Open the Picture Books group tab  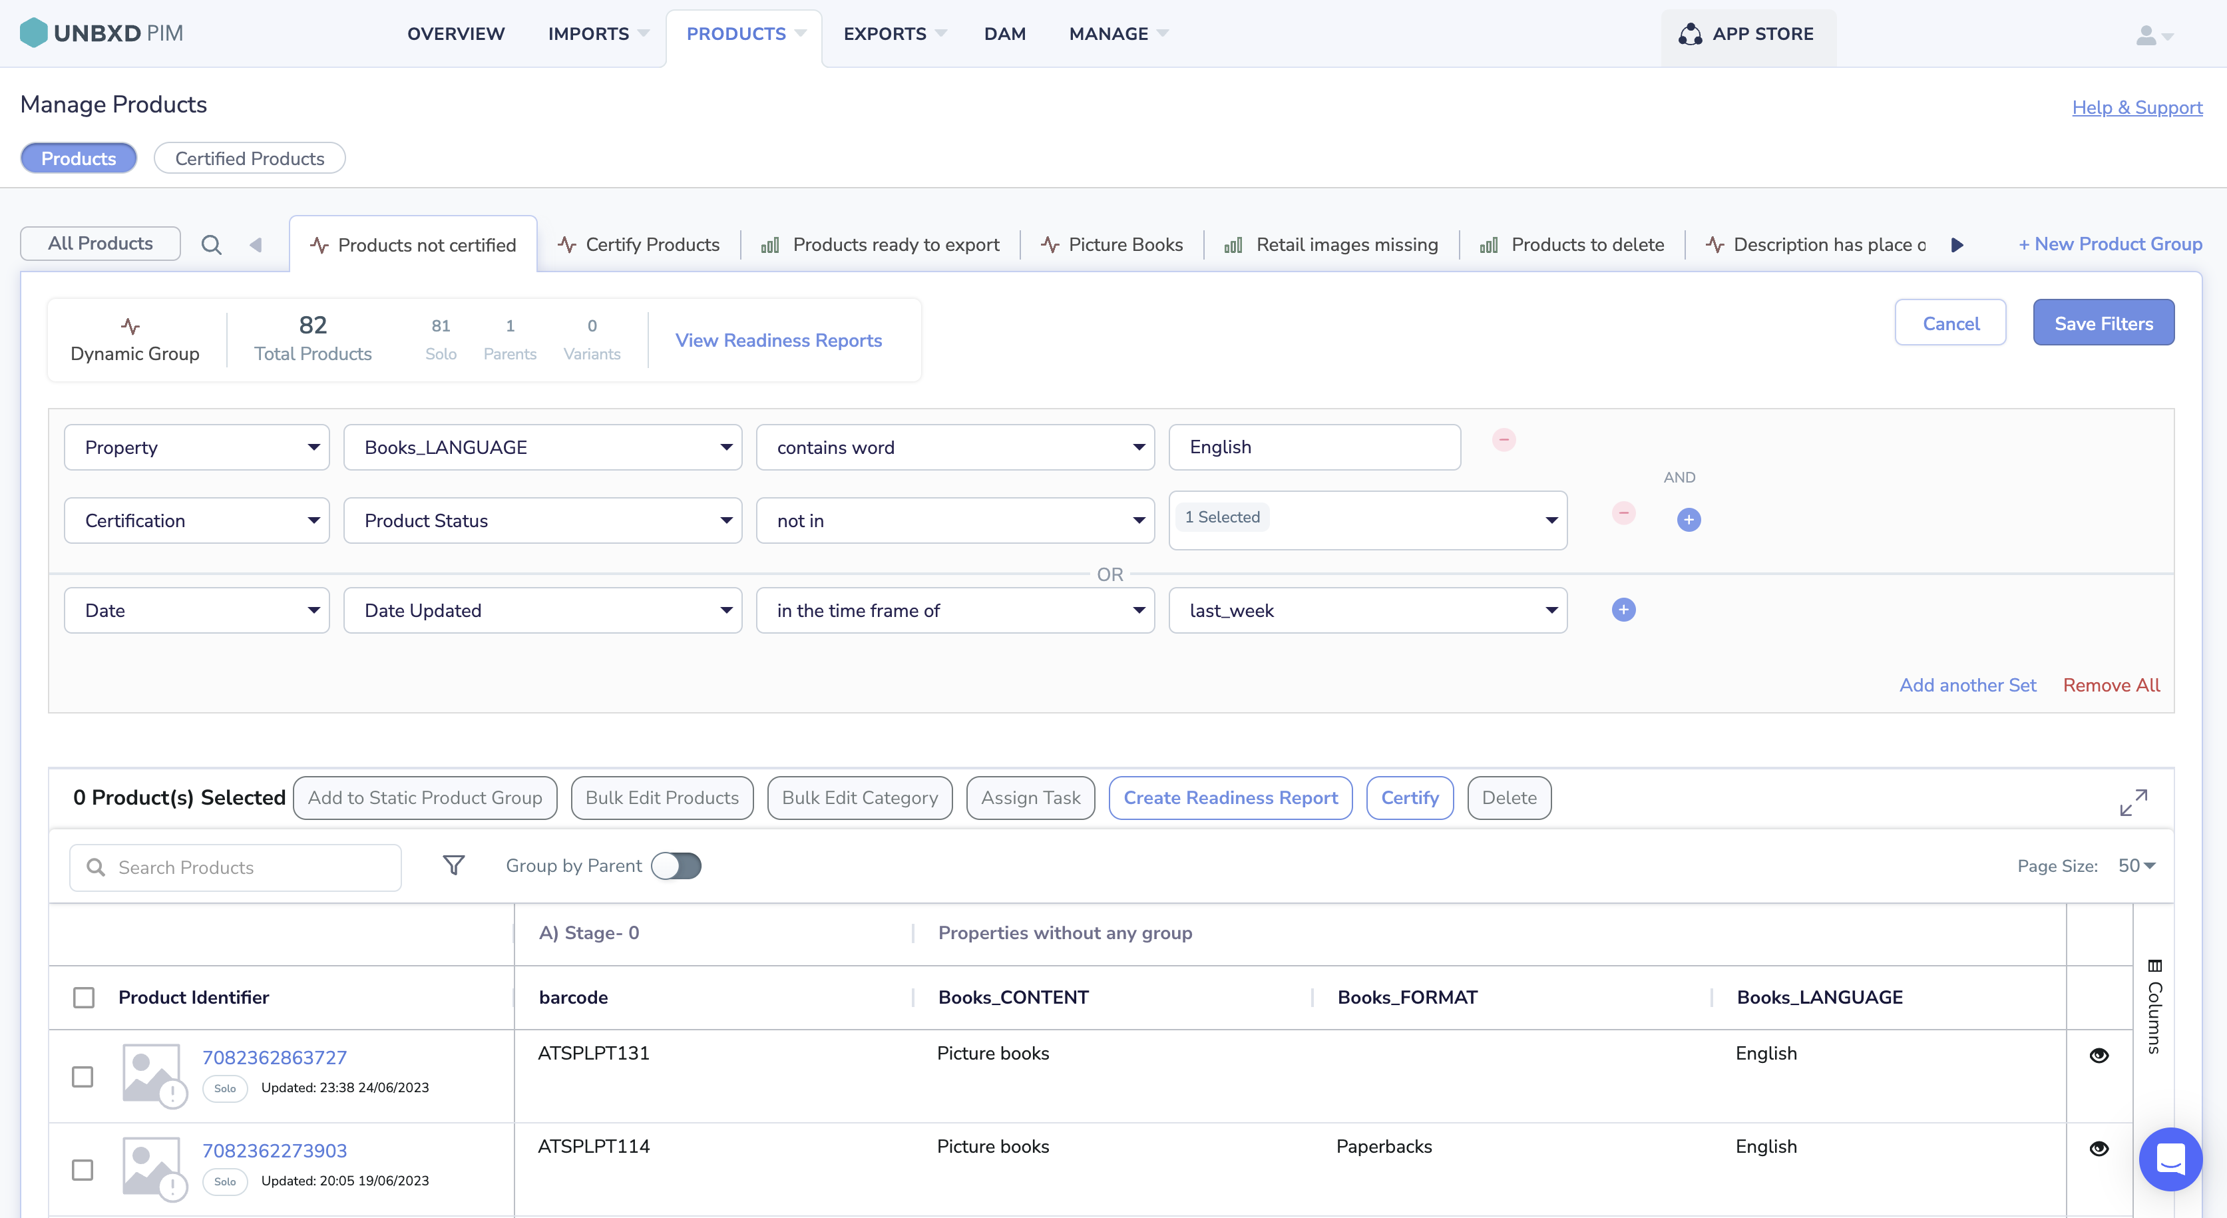(x=1112, y=245)
